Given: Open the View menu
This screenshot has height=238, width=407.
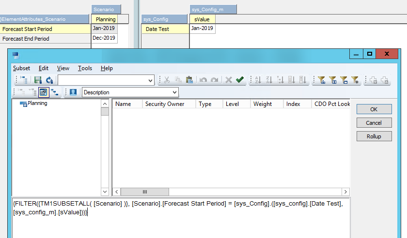Looking at the screenshot, I should click(x=63, y=68).
